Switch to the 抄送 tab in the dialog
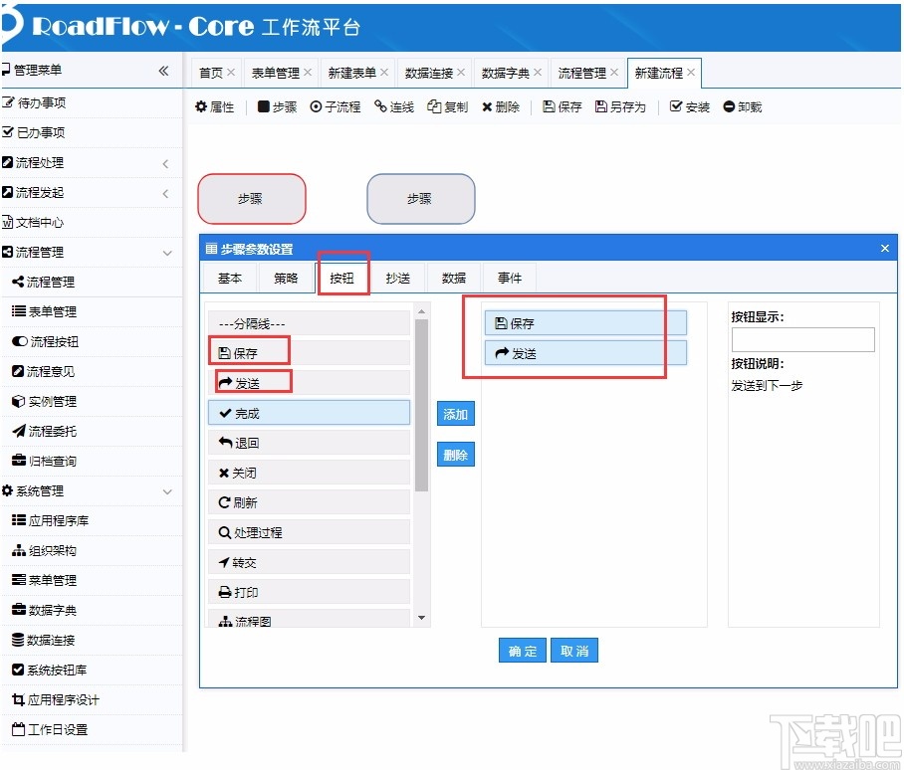 pos(397,278)
